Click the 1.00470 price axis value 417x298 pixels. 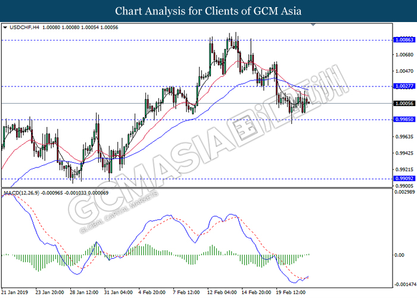[x=404, y=71]
